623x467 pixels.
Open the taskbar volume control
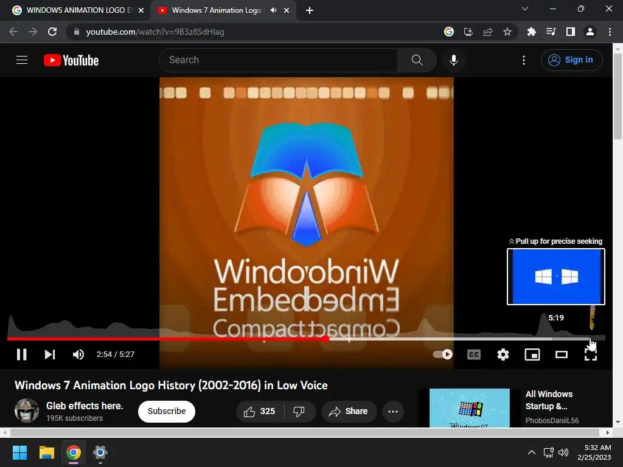pos(563,452)
